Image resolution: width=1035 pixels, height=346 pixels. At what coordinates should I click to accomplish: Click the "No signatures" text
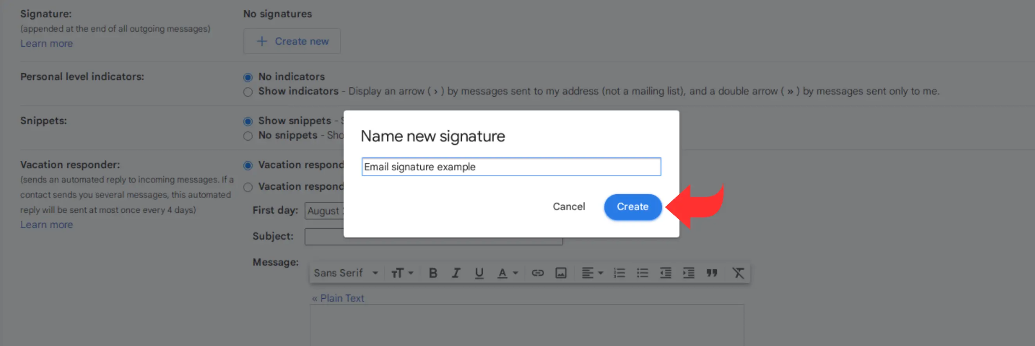[277, 14]
